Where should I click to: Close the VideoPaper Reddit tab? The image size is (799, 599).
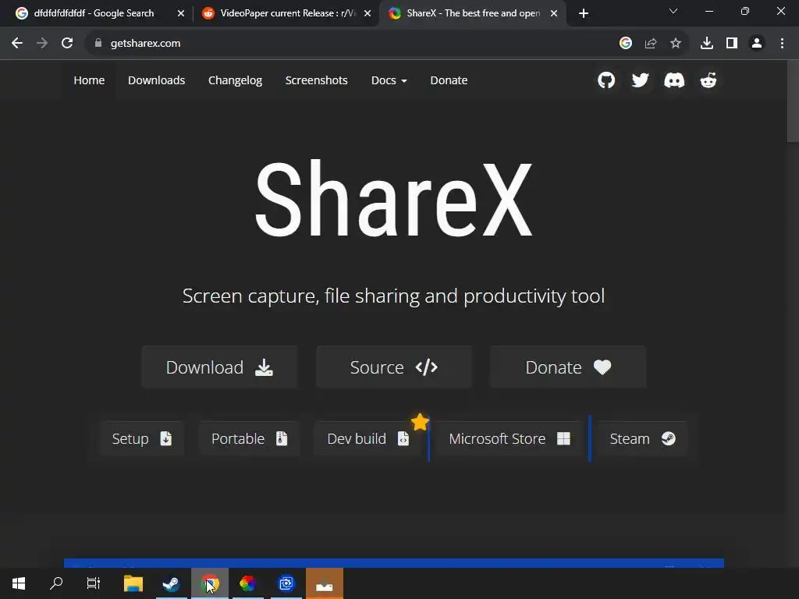click(x=368, y=13)
